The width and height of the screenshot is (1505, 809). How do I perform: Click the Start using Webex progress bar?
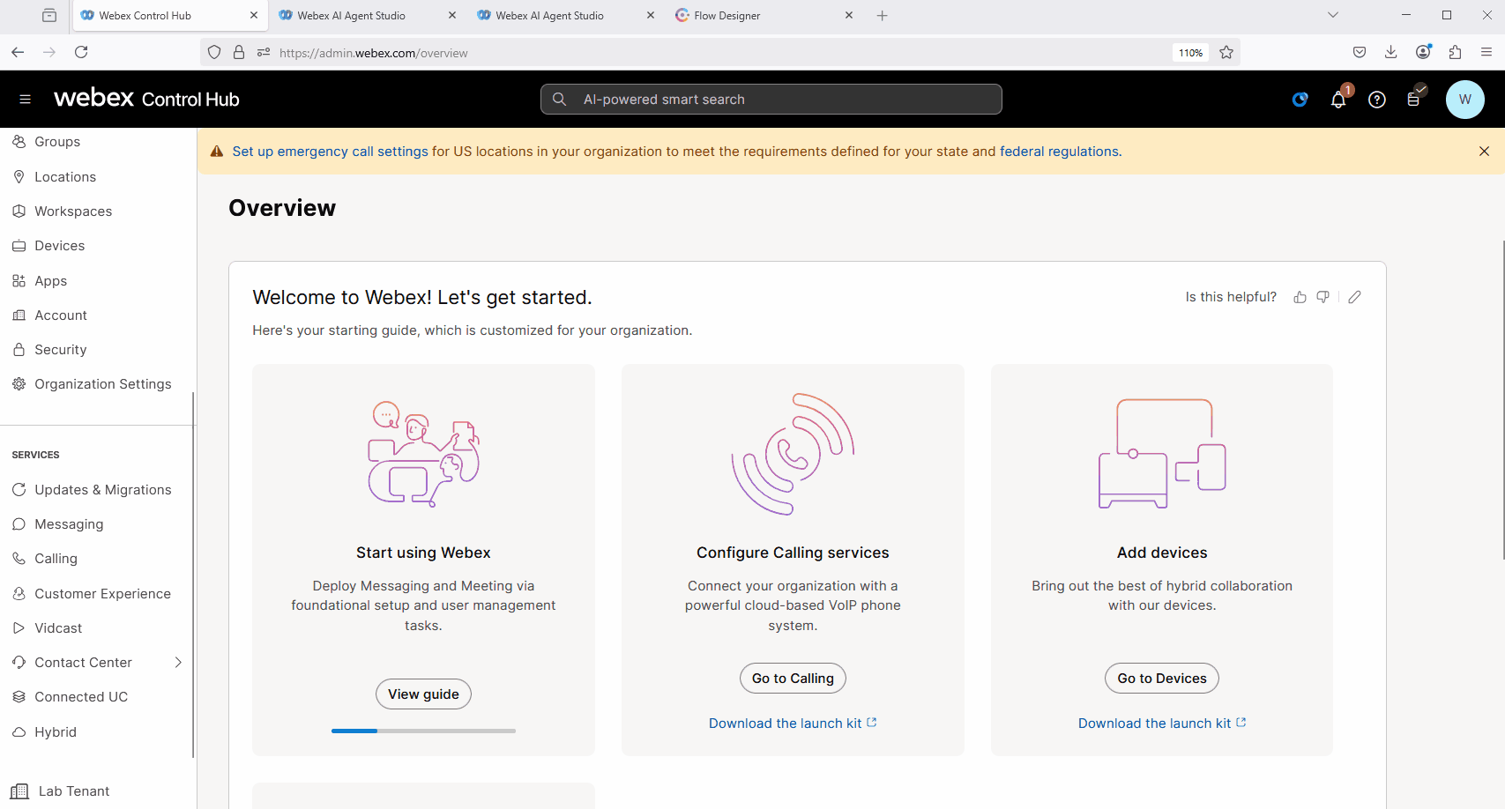(x=423, y=731)
